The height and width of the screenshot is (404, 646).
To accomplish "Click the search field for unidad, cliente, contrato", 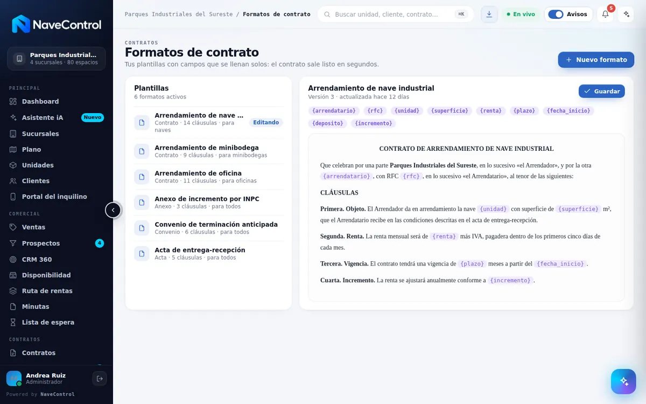I will pyautogui.click(x=396, y=14).
